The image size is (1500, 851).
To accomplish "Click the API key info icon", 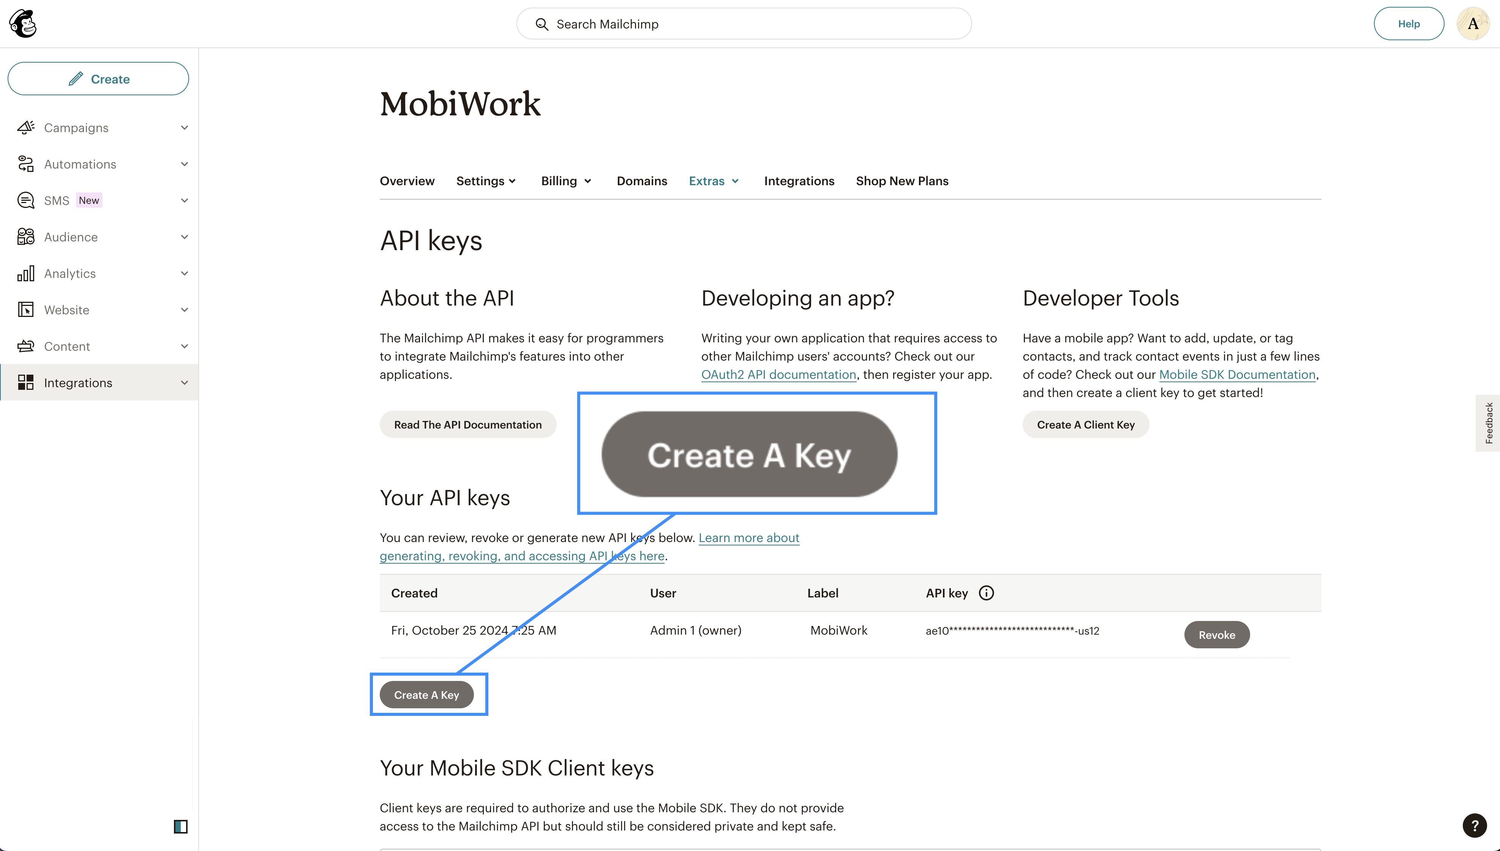I will click(986, 593).
